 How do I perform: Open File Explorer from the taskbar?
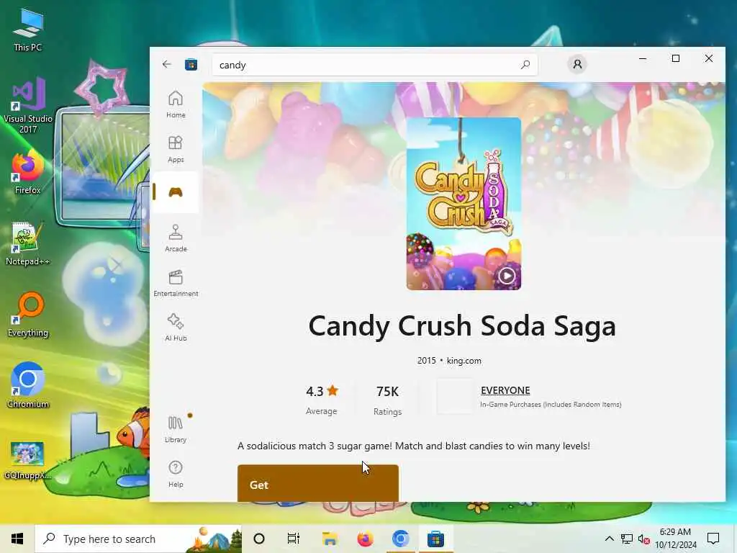[330, 539]
